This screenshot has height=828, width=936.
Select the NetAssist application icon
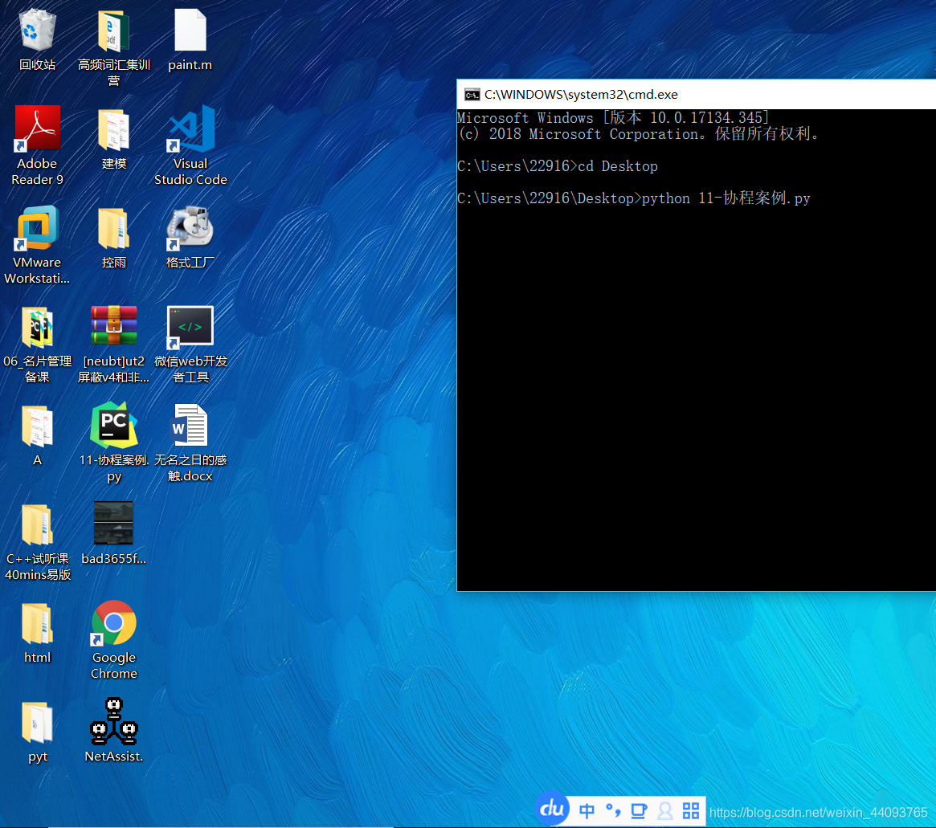(x=113, y=721)
